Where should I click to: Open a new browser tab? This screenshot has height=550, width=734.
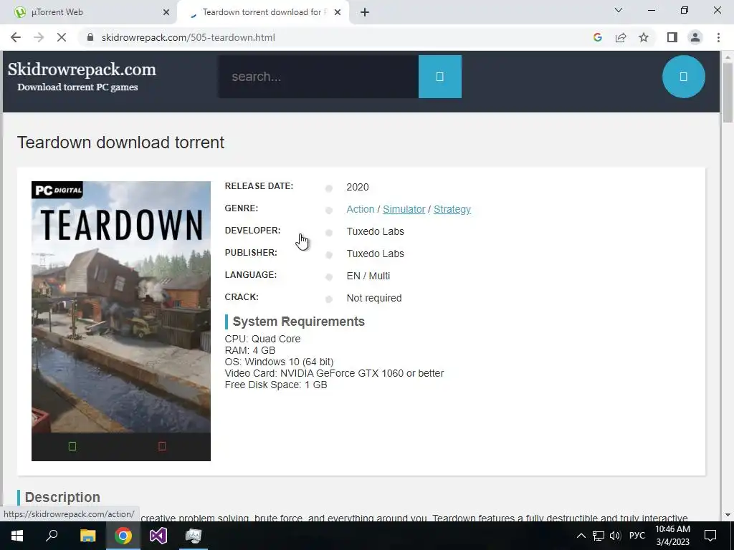(x=365, y=12)
